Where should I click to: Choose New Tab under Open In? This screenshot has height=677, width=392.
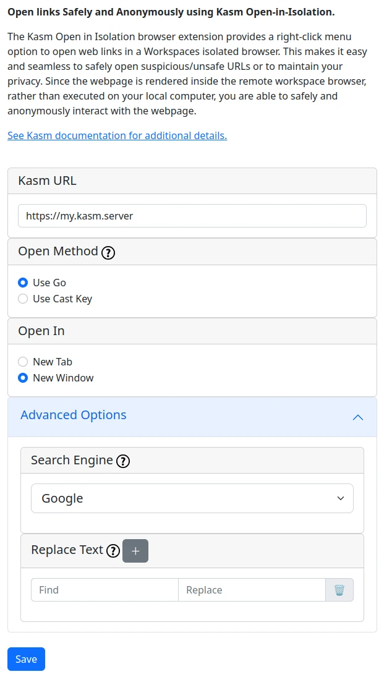tap(23, 362)
